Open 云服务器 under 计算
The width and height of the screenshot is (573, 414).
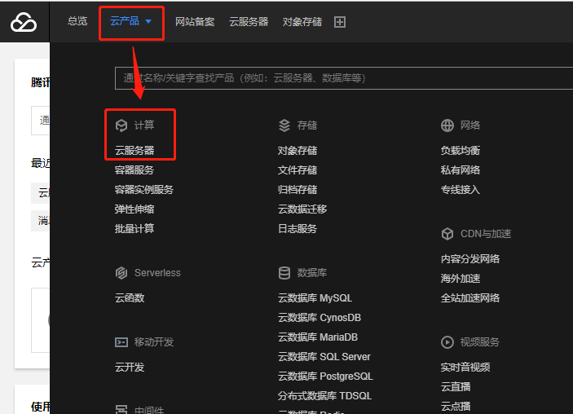(134, 151)
